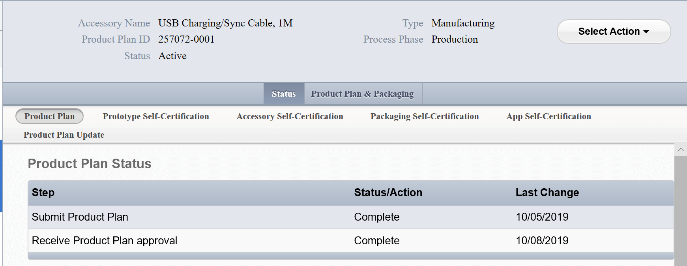The width and height of the screenshot is (687, 266).
Task: Show App Self-Certification status
Action: tap(548, 116)
